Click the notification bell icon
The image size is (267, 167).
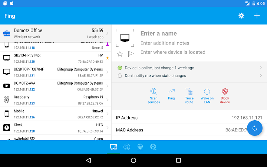120,75
